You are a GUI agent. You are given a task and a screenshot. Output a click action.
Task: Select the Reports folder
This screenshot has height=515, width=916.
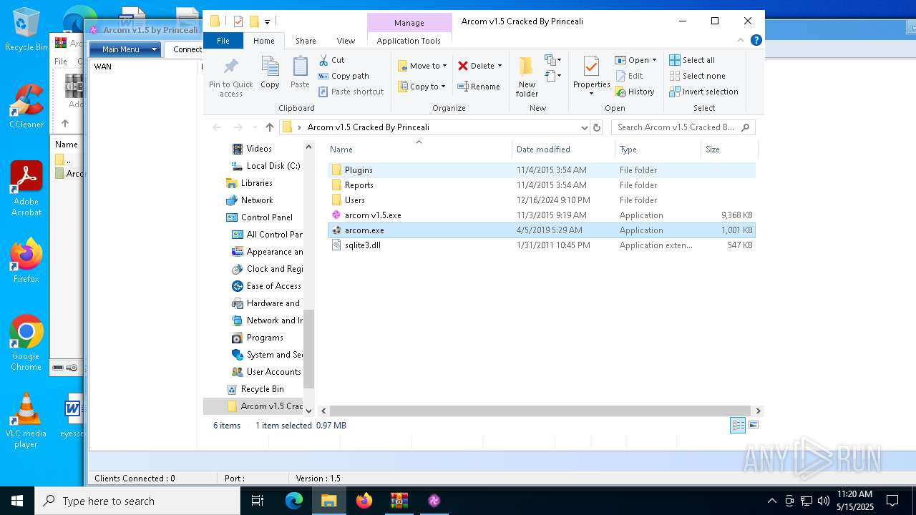[541, 185]
